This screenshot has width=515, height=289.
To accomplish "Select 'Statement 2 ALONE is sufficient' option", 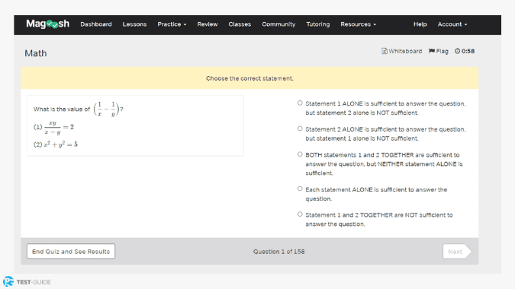I will [300, 129].
